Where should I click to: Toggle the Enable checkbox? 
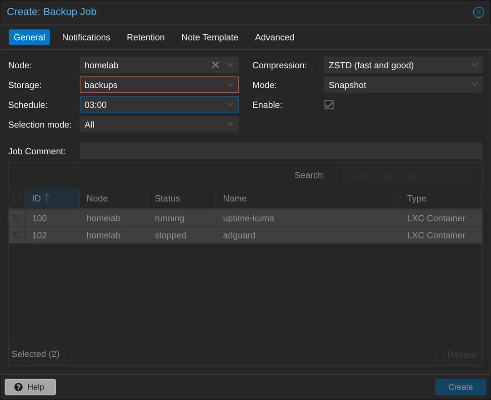(x=329, y=105)
